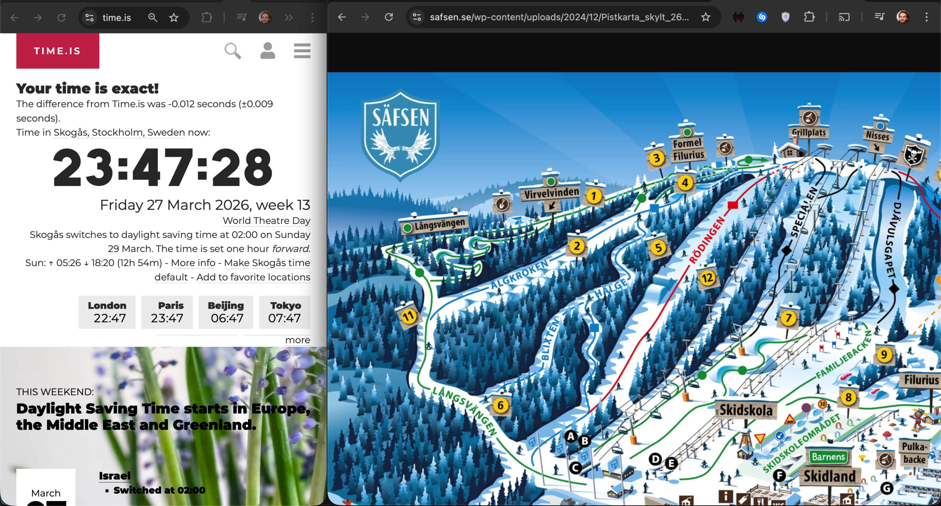Open the search magnifier on the Time.is page
The image size is (941, 506).
tap(233, 51)
